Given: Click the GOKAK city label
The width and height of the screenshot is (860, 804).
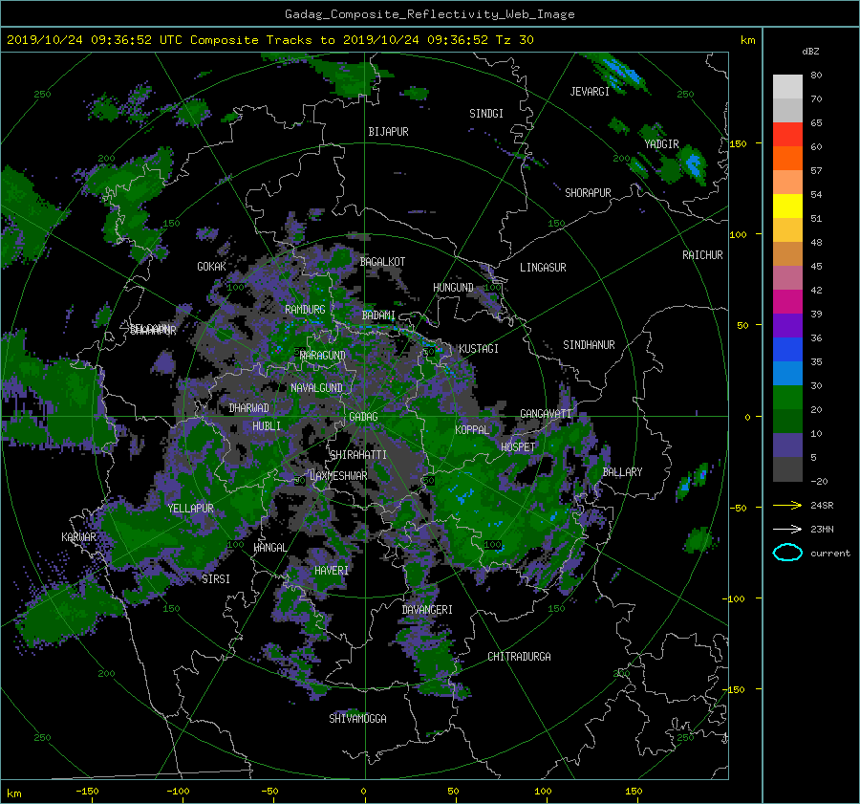Looking at the screenshot, I should [x=211, y=267].
